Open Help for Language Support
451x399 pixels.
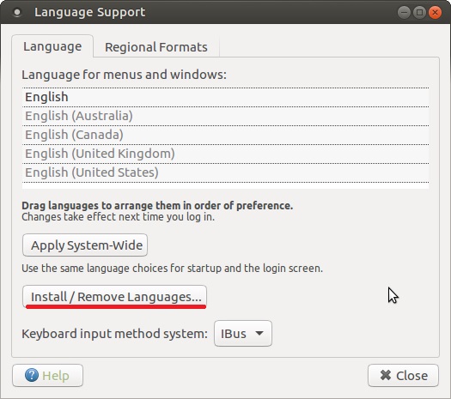click(x=48, y=376)
